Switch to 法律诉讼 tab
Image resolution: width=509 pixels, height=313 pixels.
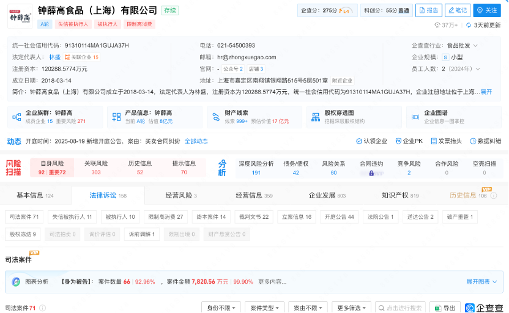pos(108,195)
